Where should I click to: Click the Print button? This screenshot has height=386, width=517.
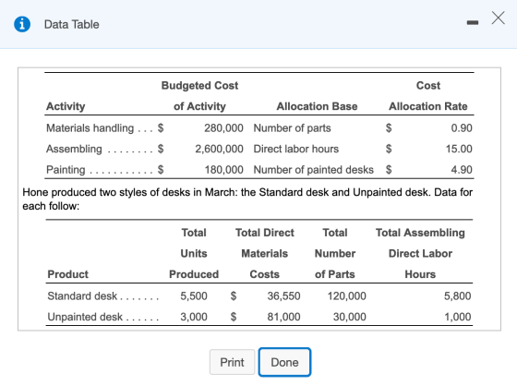(x=232, y=362)
